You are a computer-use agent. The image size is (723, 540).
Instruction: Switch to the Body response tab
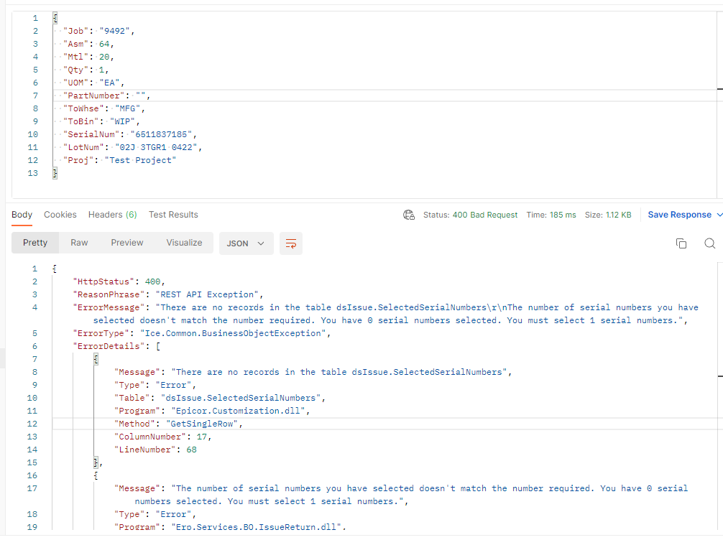click(x=22, y=215)
